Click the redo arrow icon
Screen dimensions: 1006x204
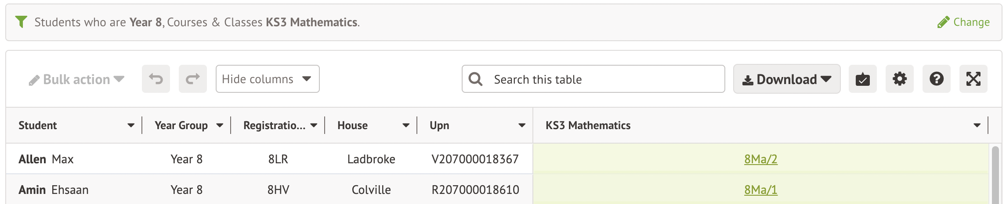[192, 79]
